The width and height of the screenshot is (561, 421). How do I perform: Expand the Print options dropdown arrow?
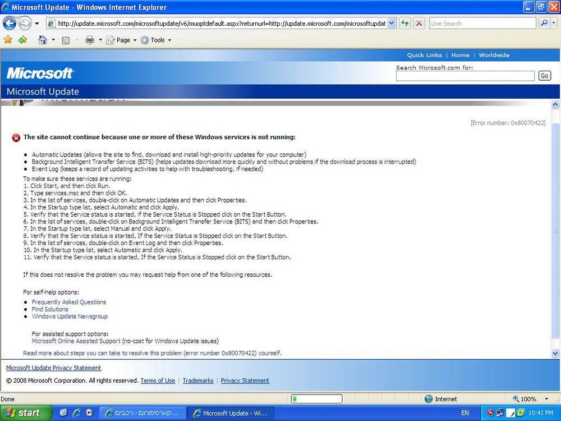pyautogui.click(x=100, y=40)
